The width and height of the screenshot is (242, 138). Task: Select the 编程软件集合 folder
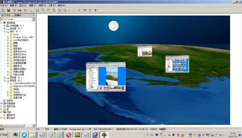(x=19, y=69)
